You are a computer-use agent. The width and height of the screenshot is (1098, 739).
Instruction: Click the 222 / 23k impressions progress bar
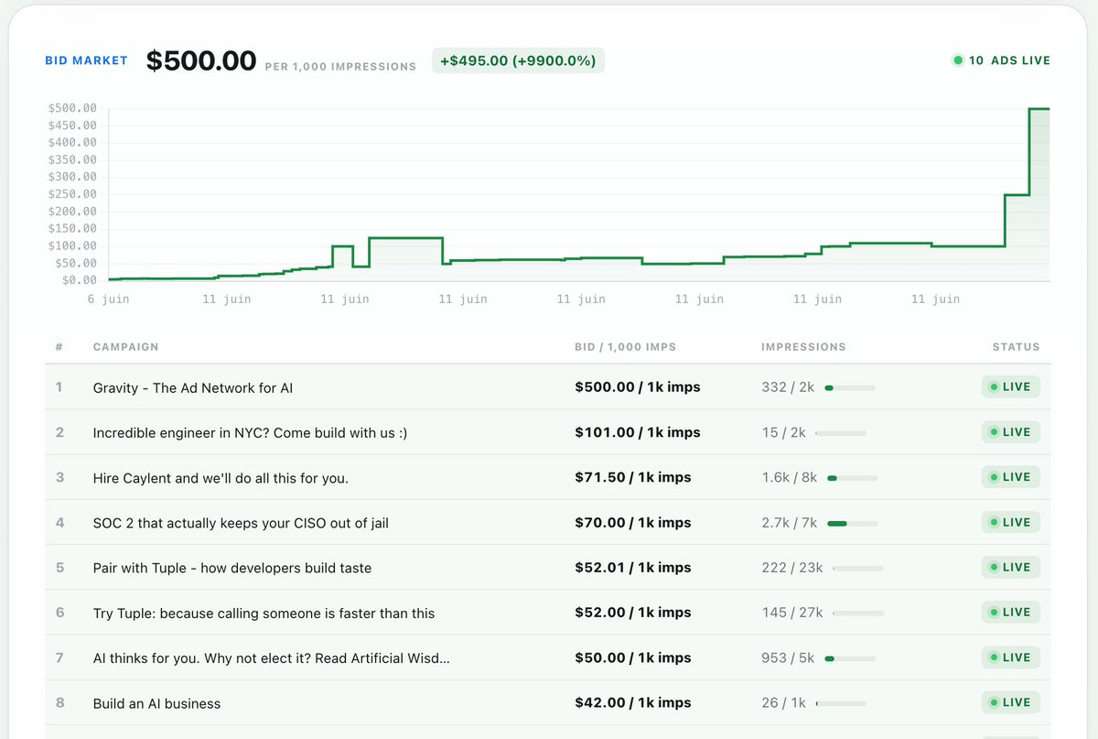click(858, 568)
